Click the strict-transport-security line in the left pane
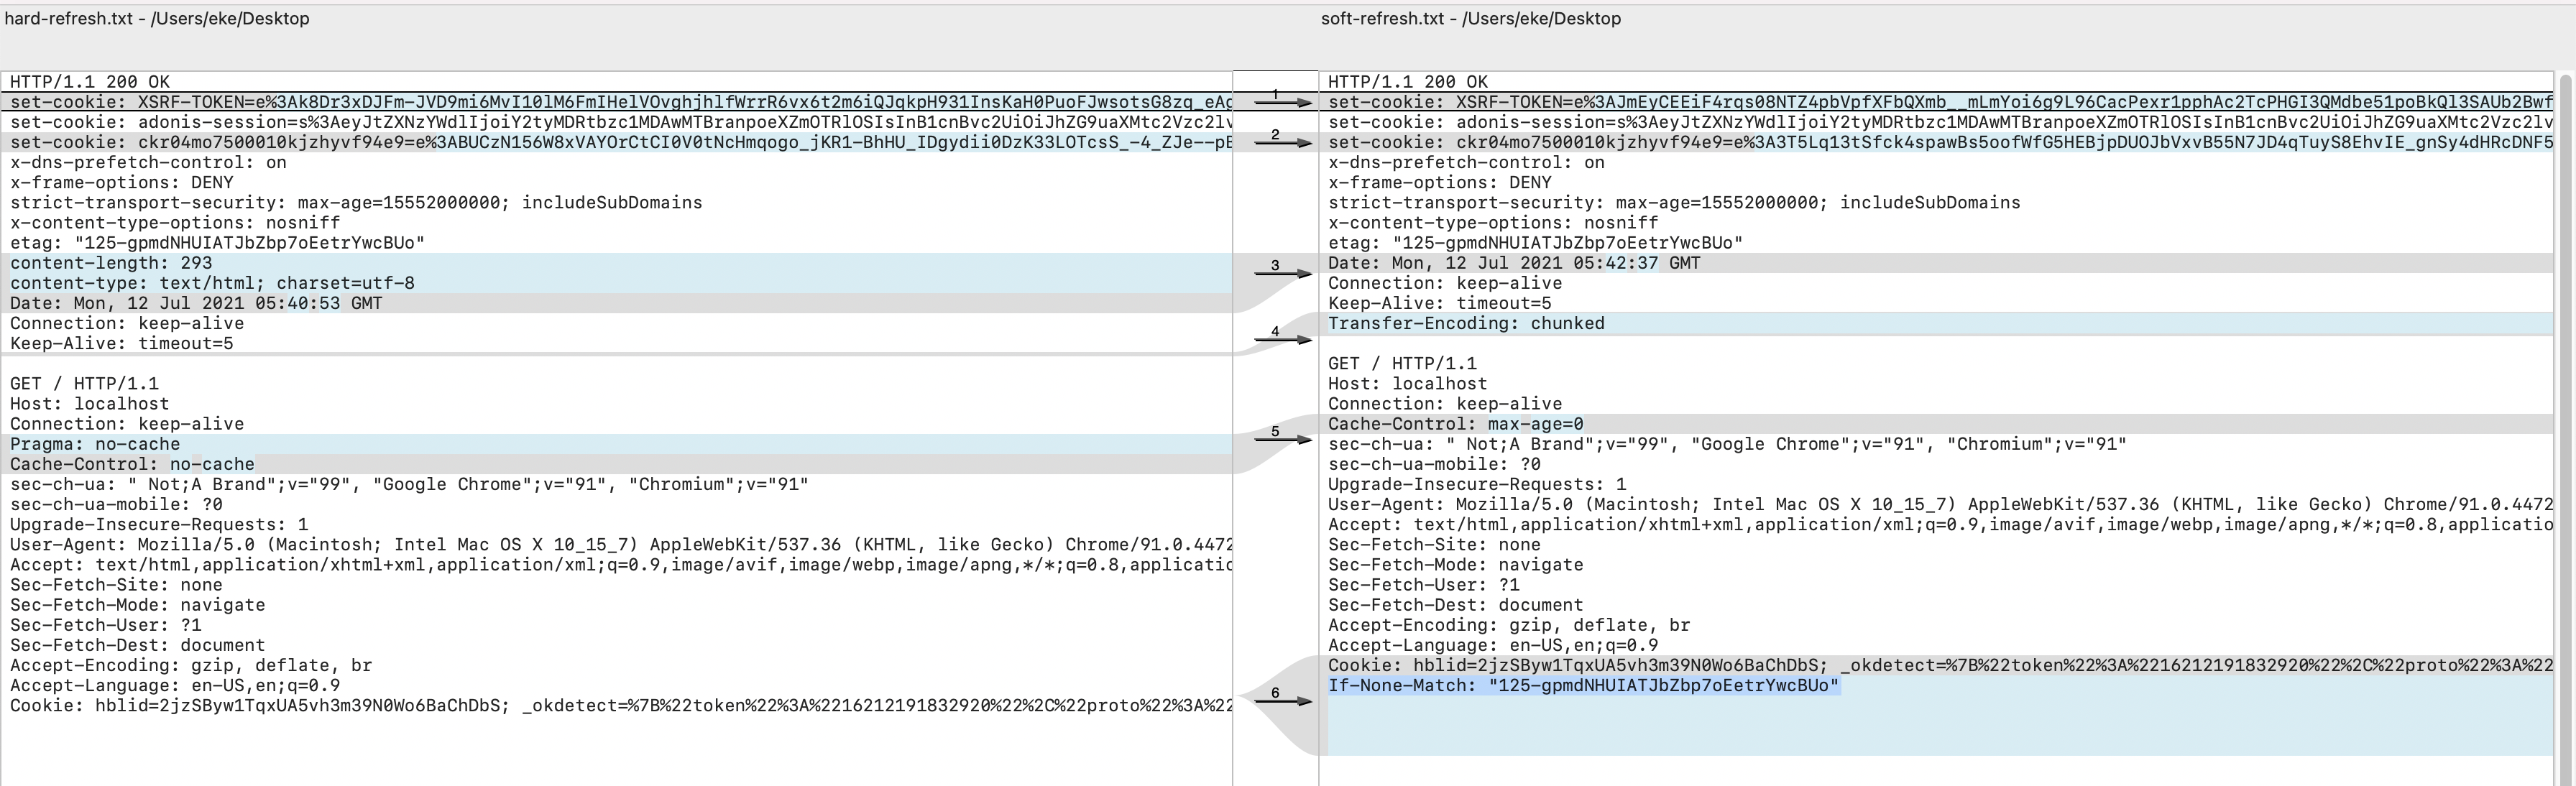The width and height of the screenshot is (2576, 786). (x=356, y=202)
